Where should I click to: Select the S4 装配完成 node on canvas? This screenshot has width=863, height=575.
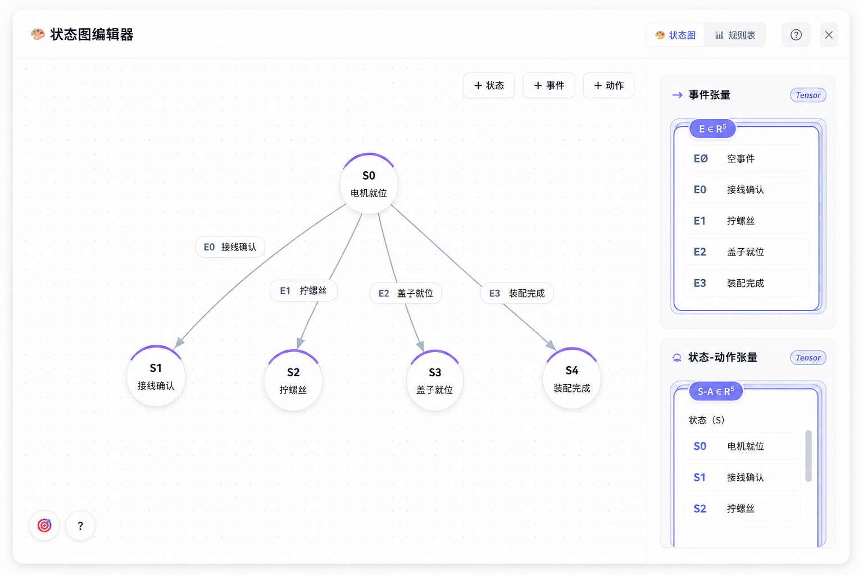coord(571,378)
